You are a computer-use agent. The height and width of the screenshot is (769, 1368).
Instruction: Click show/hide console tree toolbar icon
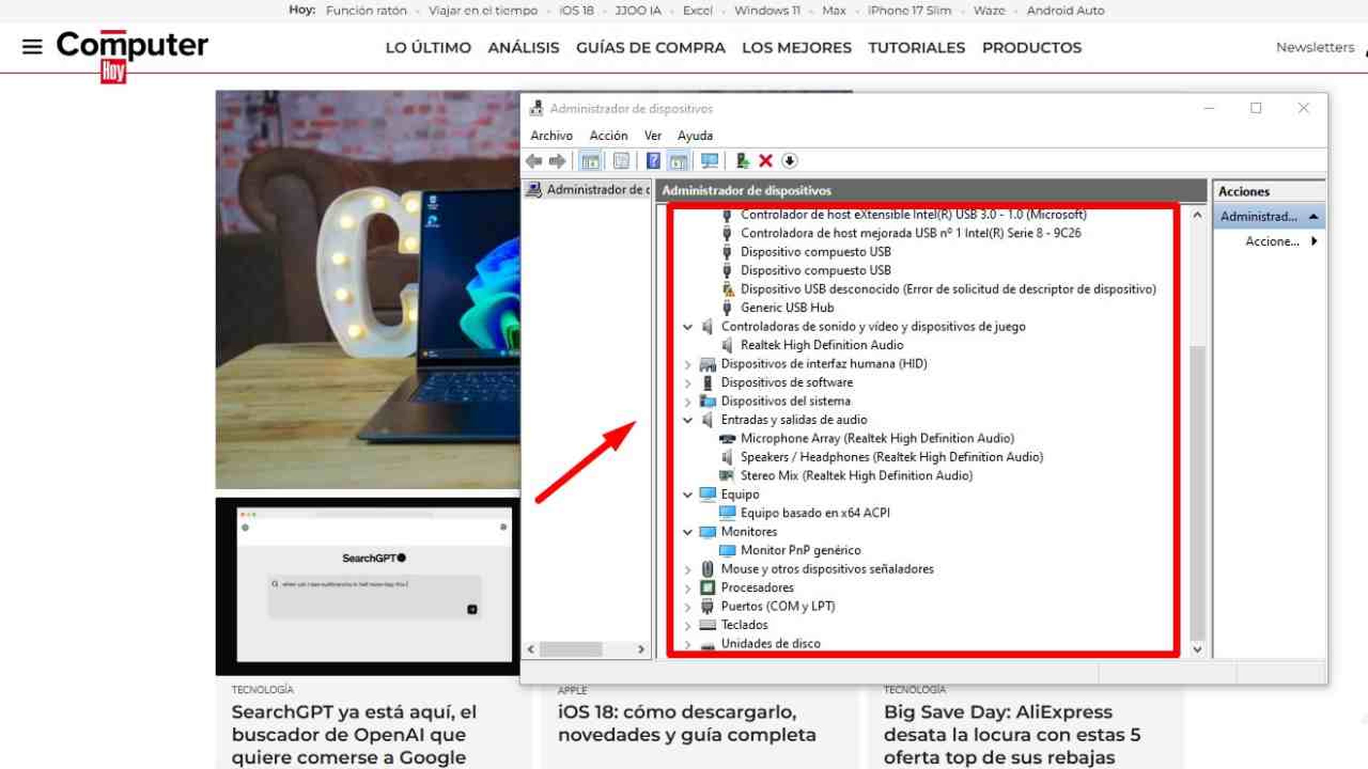pos(590,161)
